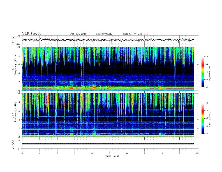This screenshot has height=172, width=222.
Task: Click time-axis tick label "6"
Action: point(127,153)
